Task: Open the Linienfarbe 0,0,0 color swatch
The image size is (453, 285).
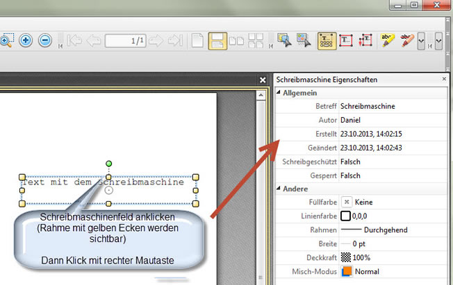Action: 345,216
